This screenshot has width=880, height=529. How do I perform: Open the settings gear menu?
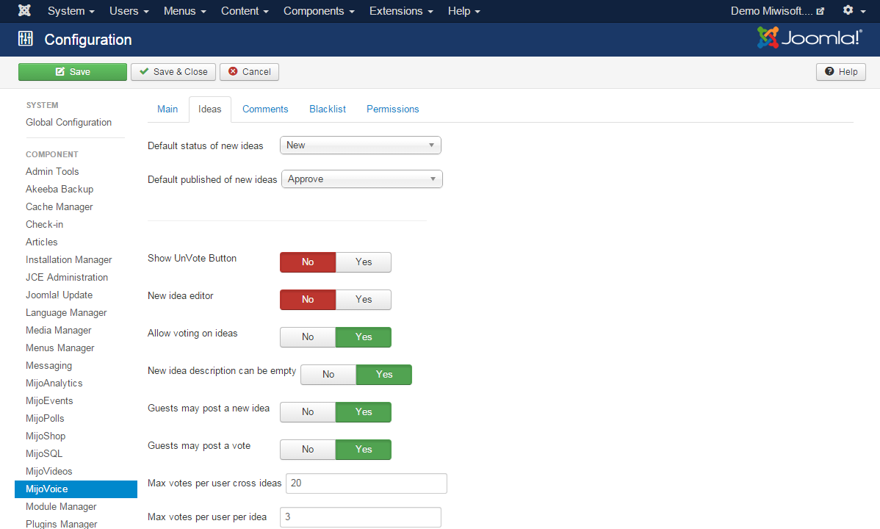click(x=854, y=11)
